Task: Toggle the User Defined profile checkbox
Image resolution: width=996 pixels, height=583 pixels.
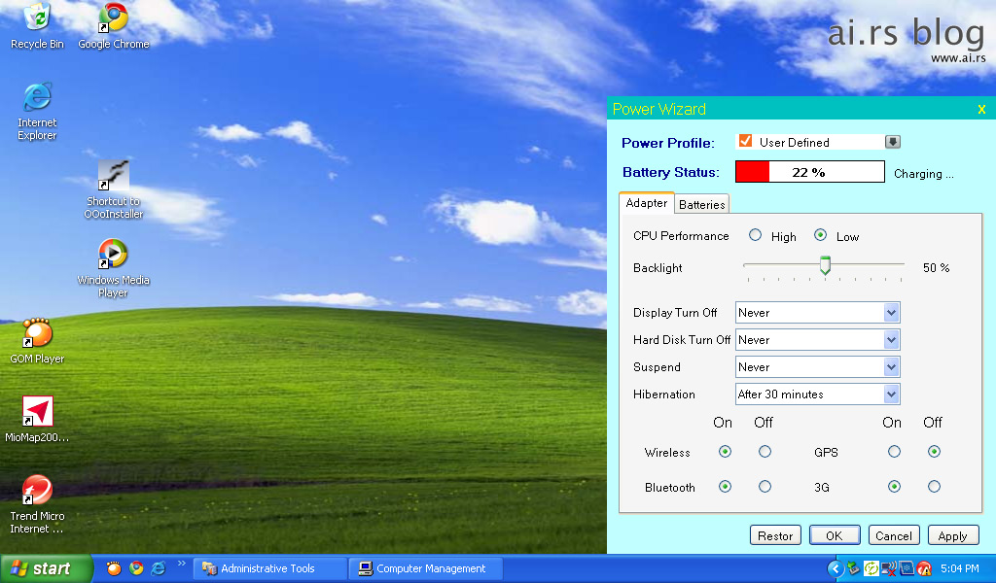Action: (746, 142)
